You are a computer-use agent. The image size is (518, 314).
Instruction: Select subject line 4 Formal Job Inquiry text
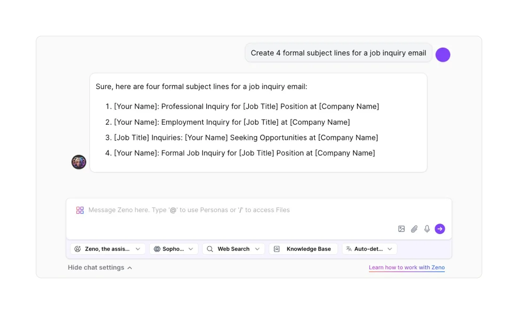pos(244,153)
